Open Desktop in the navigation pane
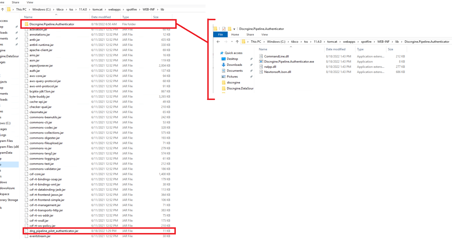The width and height of the screenshot is (452, 239). click(x=232, y=59)
